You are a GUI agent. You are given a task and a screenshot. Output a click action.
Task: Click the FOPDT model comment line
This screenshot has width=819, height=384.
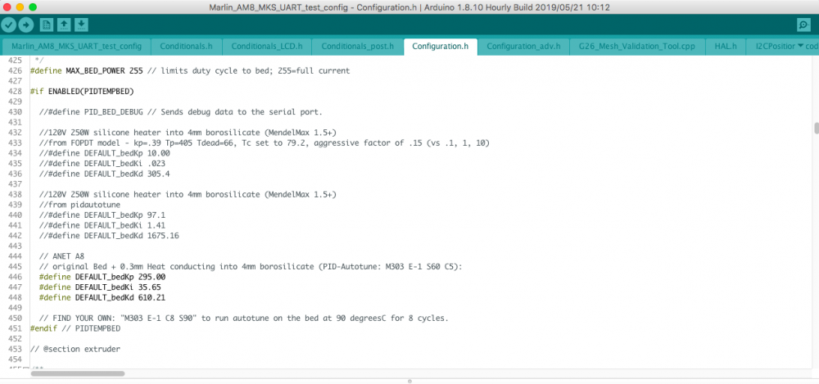[264, 142]
